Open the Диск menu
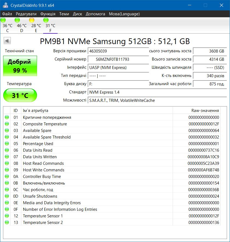This screenshot has width=230, height=242. pyautogui.click(x=77, y=14)
